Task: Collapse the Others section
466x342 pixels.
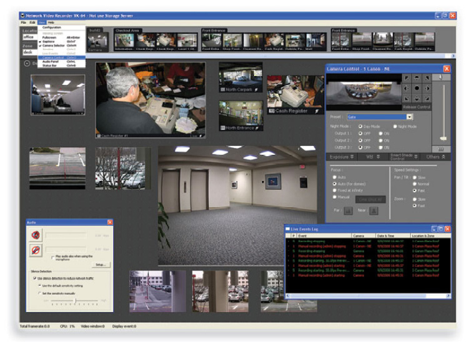Action: [435, 157]
